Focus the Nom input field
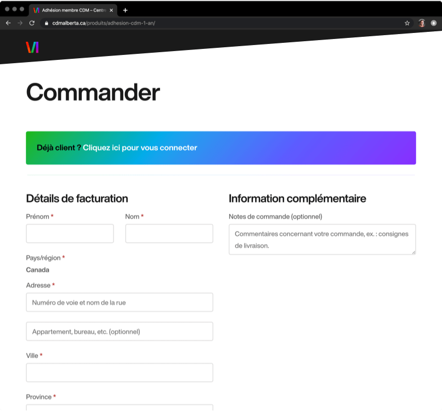This screenshot has width=442, height=411. (x=169, y=234)
